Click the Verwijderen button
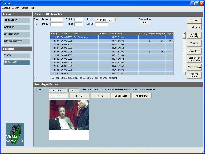This screenshot has width=205, height=154. [x=194, y=51]
